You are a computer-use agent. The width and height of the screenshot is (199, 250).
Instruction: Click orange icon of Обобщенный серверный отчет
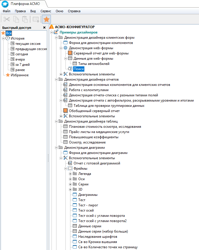point(65,111)
